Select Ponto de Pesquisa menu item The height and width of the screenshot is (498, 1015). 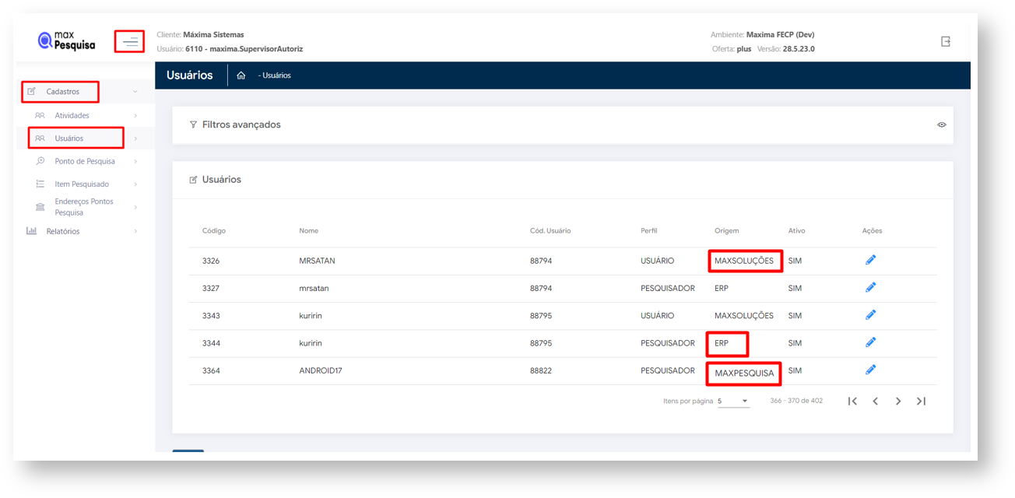pos(84,161)
